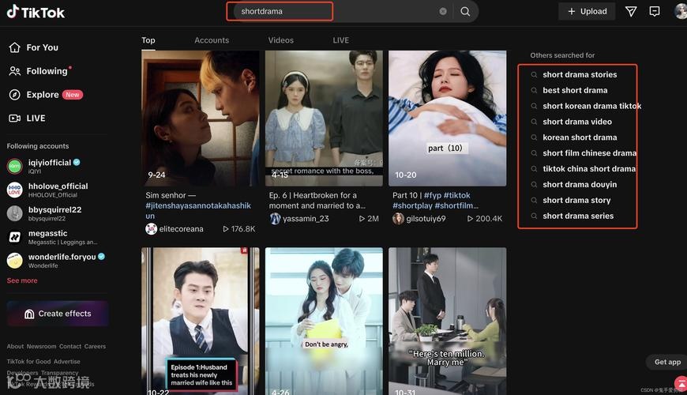This screenshot has height=395, width=687.
Task: Click the bbysquirrel22 account avatar
Action: [14, 213]
